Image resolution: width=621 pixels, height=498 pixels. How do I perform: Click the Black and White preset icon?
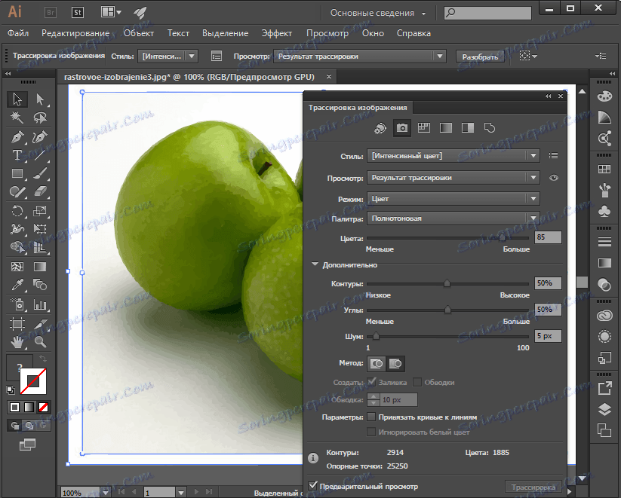(x=467, y=128)
